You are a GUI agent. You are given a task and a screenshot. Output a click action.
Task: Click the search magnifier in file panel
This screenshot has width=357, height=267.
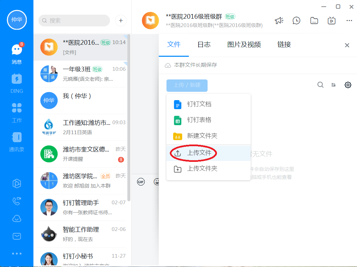320,85
